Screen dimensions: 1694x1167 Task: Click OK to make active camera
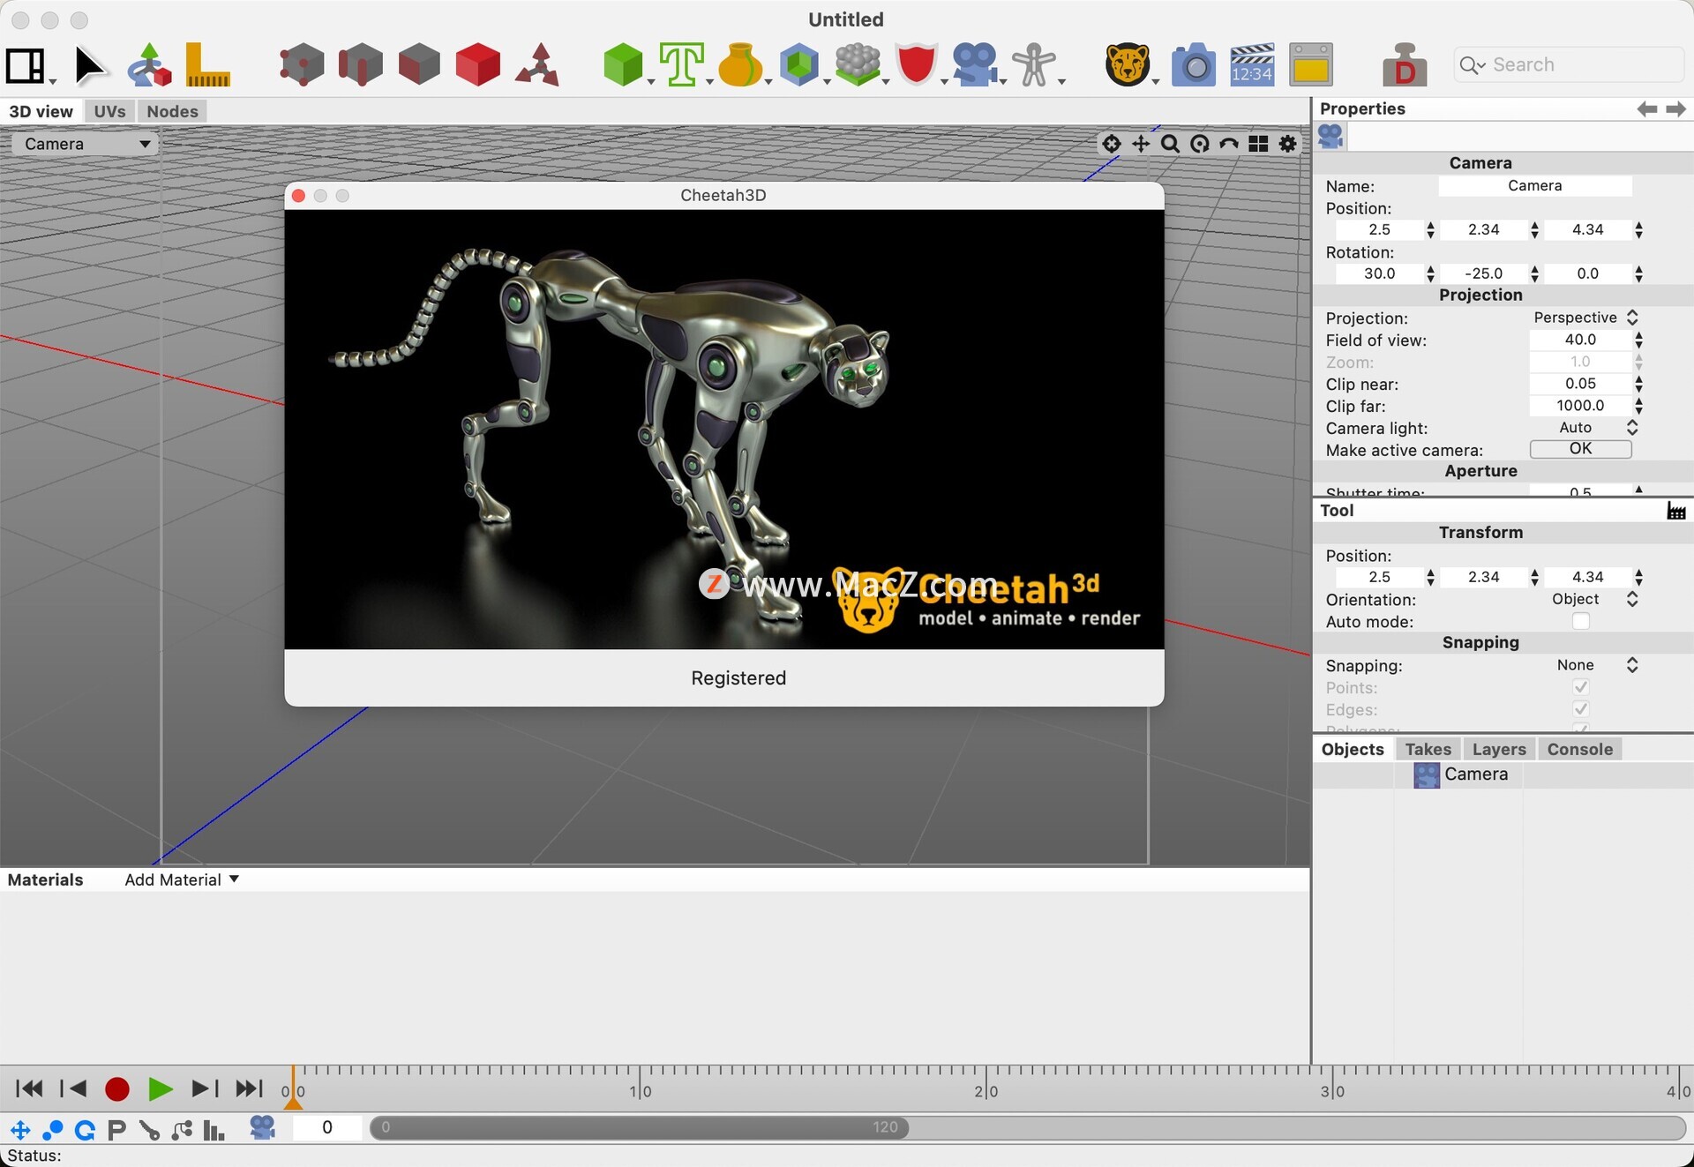pos(1580,449)
